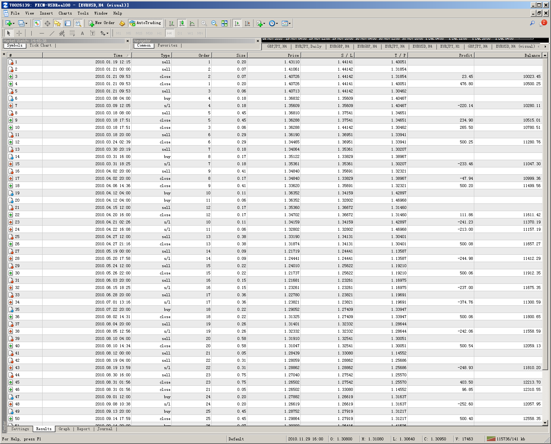This screenshot has width=551, height=444.
Task: Switch to the Favorites tab in Navigator
Action: (167, 45)
